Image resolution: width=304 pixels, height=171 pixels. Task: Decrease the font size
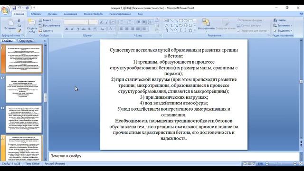(x=106, y=22)
